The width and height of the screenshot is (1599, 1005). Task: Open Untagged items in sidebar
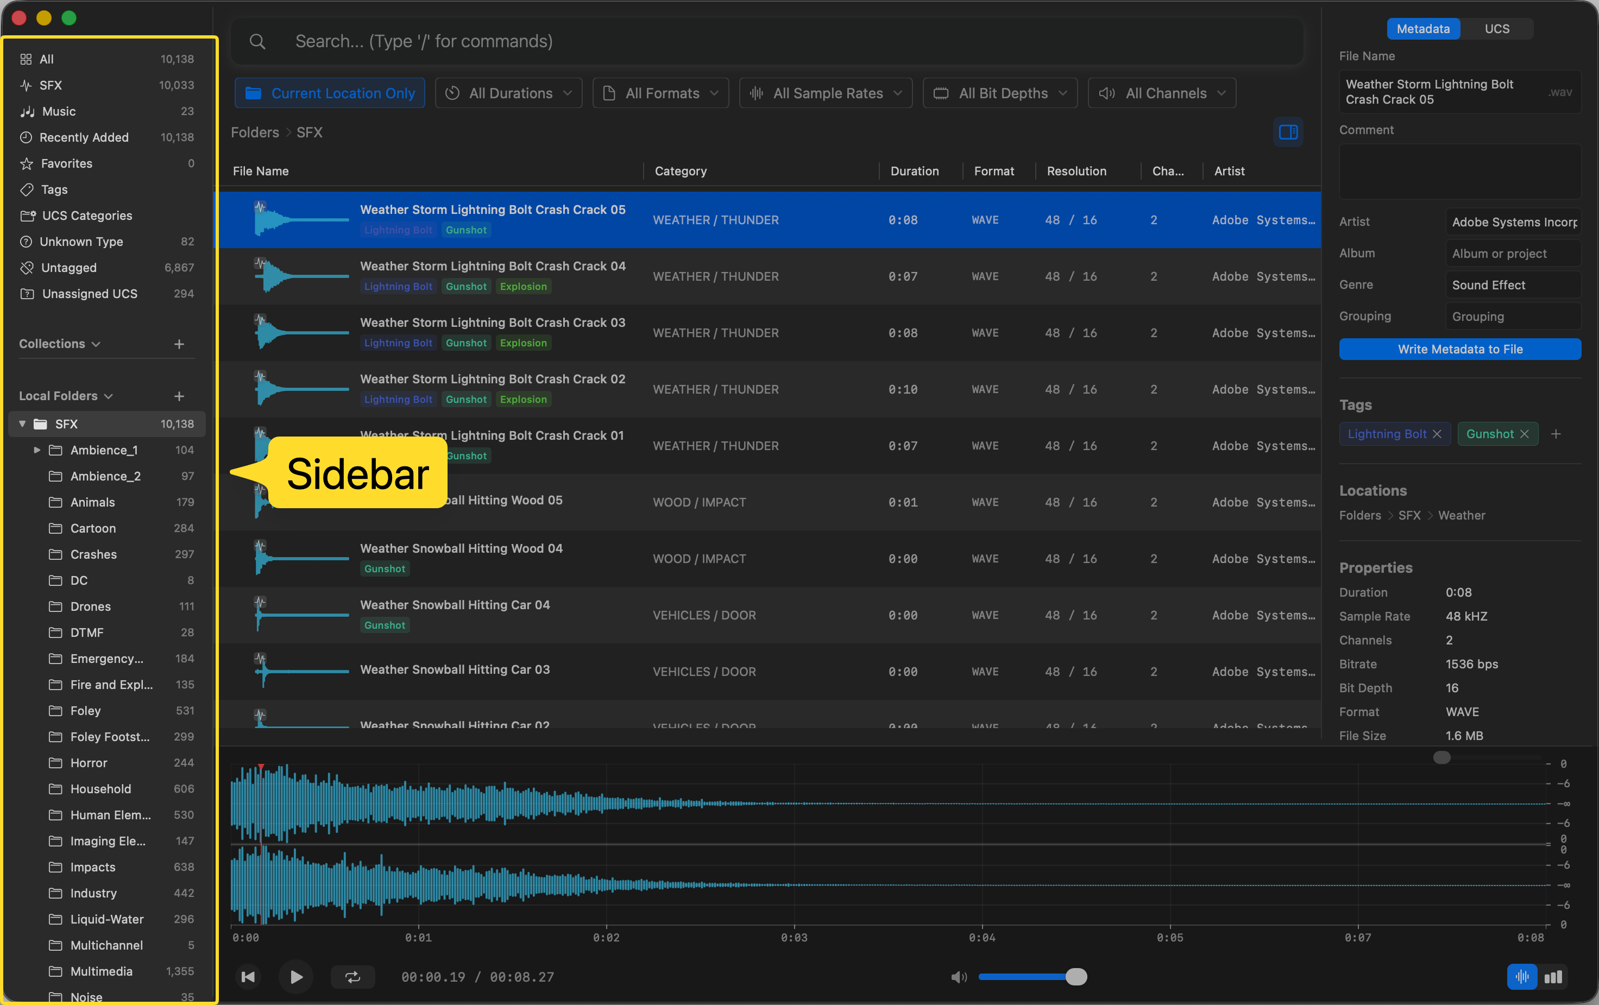106,268
